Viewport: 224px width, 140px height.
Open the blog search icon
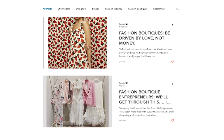(x=177, y=9)
